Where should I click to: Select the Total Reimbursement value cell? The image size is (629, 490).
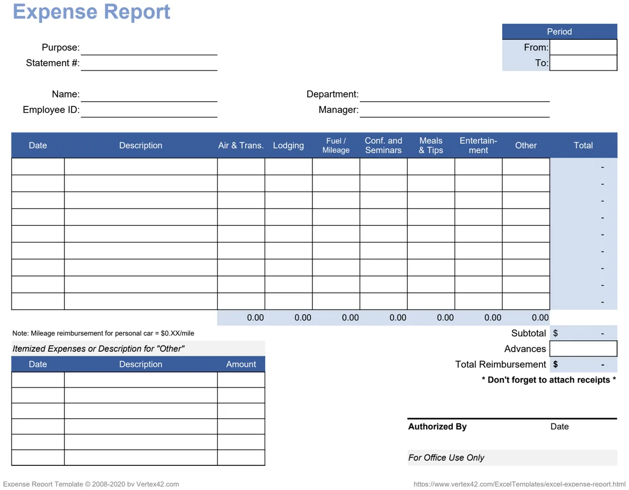click(583, 364)
